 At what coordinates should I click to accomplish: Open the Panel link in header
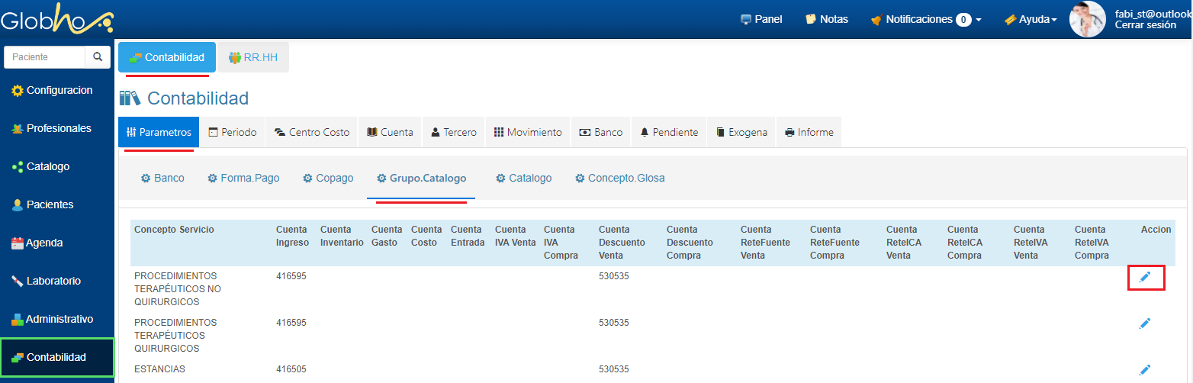761,19
